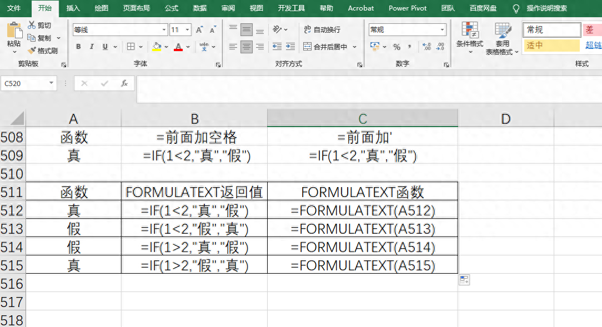
Task: Click the Insert Function fx icon
Action: 124,83
